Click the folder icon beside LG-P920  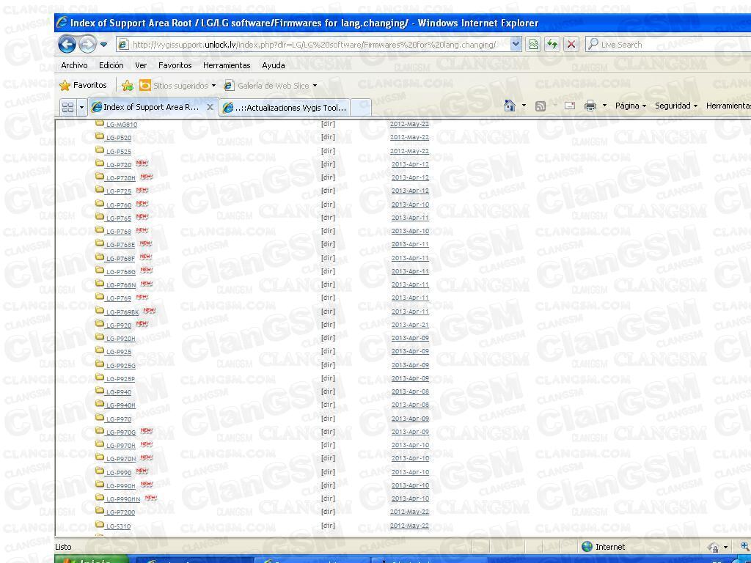pos(100,324)
